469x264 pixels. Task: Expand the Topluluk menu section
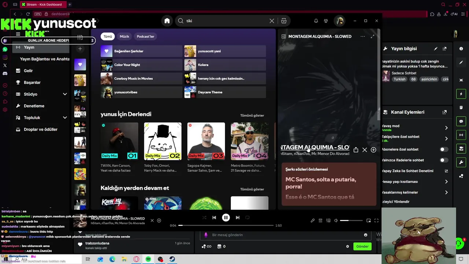point(65,118)
